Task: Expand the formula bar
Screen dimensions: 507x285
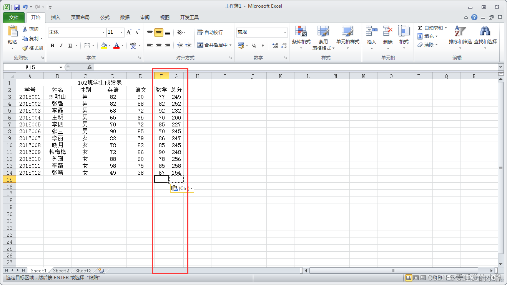Action: (x=500, y=67)
